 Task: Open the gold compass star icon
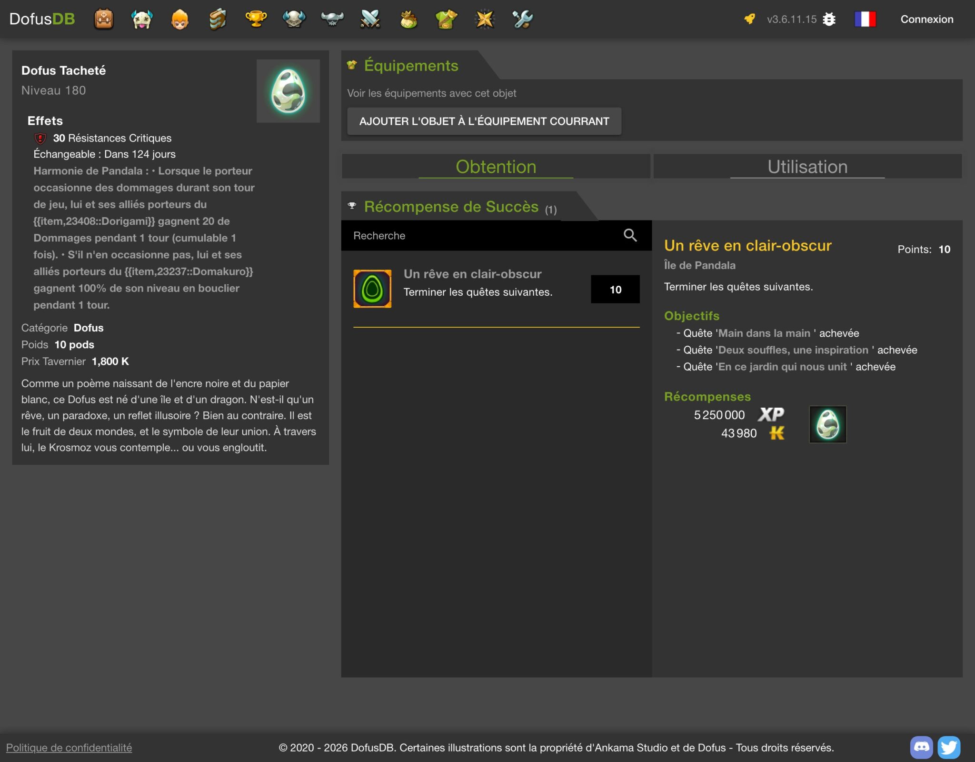(x=484, y=19)
